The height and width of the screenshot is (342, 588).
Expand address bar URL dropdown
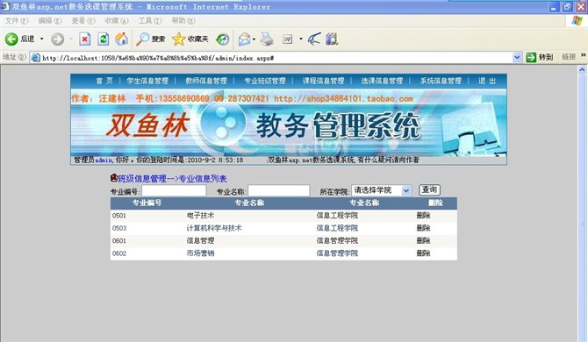tap(517, 57)
